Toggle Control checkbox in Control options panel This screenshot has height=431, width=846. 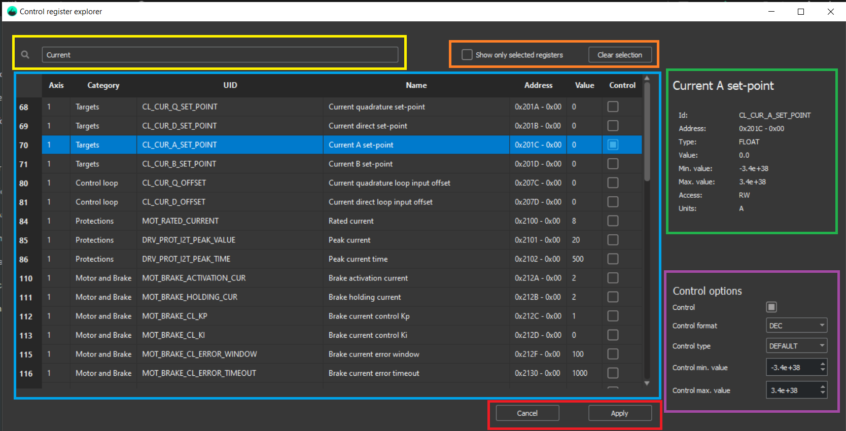click(x=771, y=307)
